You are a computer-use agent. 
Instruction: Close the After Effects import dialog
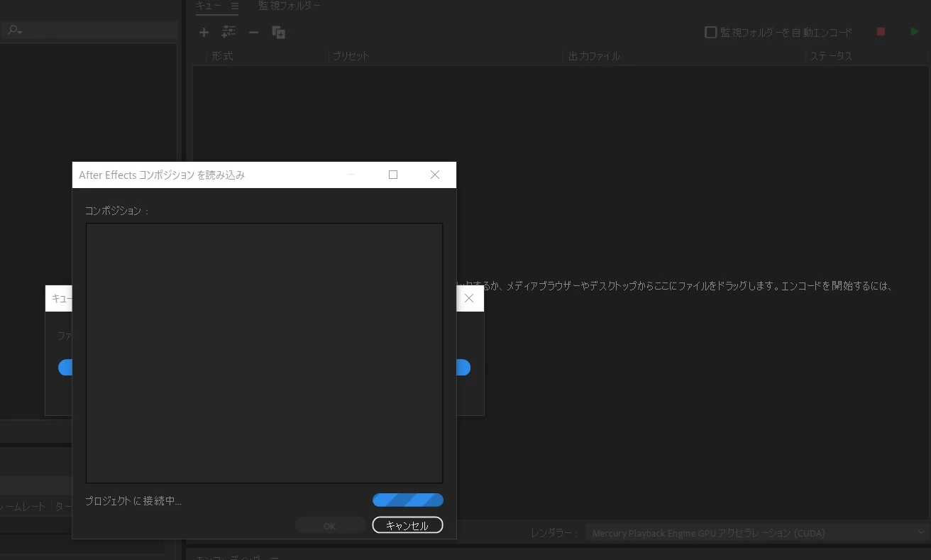[435, 175]
